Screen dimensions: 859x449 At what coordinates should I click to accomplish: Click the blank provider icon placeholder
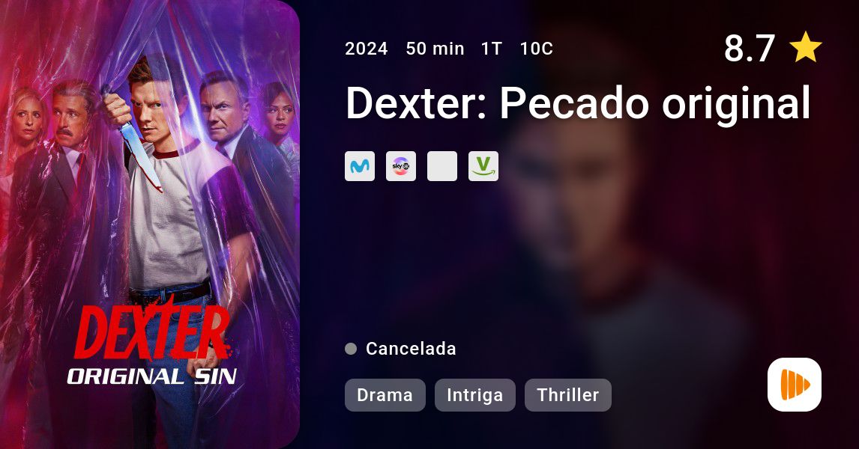[x=442, y=166]
